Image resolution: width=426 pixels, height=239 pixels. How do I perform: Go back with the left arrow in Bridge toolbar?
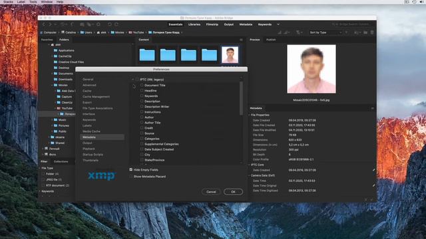click(44, 25)
